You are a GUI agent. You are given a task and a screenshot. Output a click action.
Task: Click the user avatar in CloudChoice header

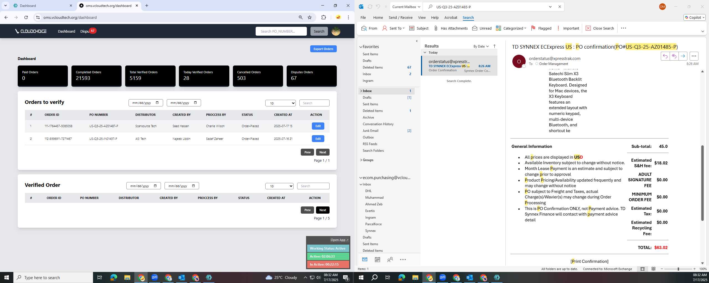336,31
